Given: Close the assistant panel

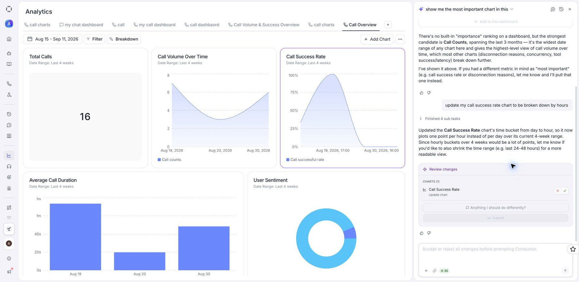Looking at the screenshot, I should click(570, 9).
